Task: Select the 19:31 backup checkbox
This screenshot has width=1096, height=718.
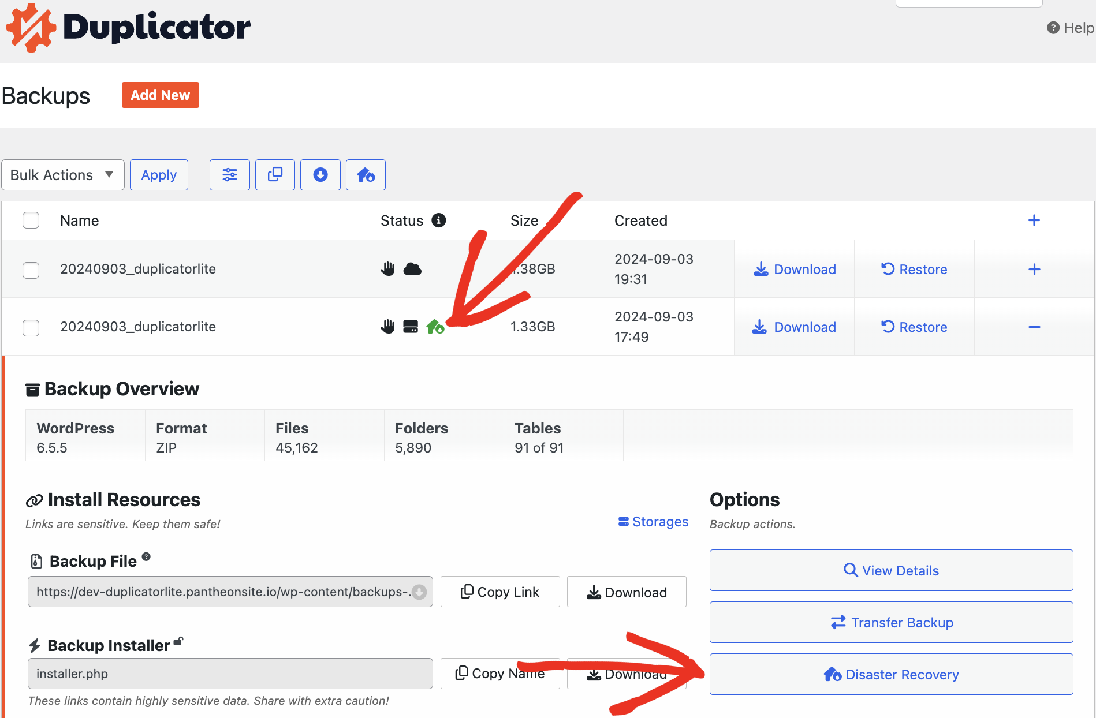Action: coord(31,270)
